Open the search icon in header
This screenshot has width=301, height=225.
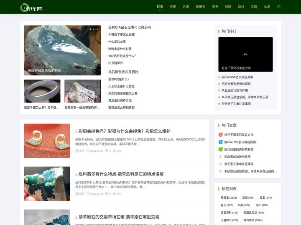(279, 7)
